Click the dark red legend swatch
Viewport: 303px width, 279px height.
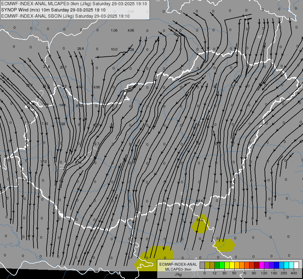point(257,265)
